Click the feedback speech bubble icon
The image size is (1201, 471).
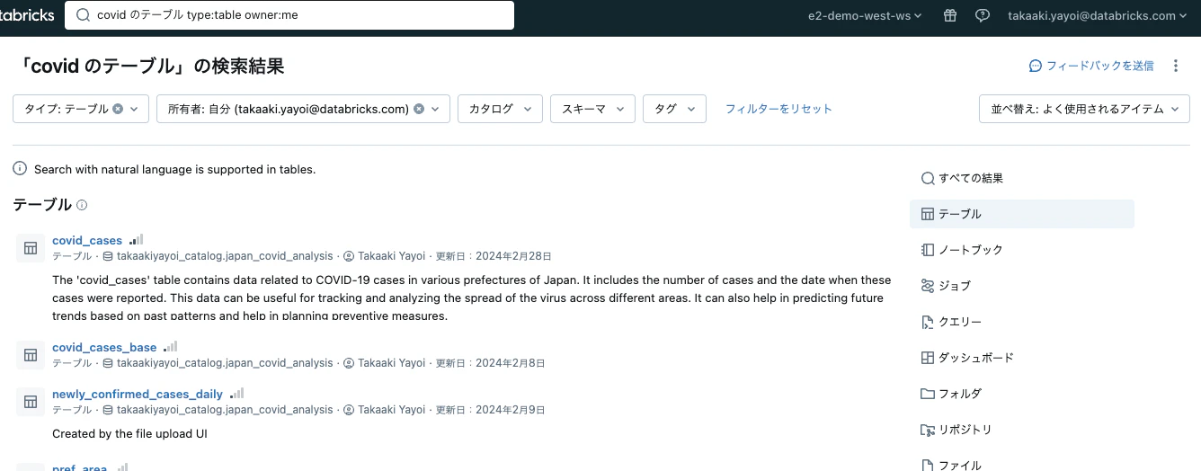click(x=1036, y=66)
